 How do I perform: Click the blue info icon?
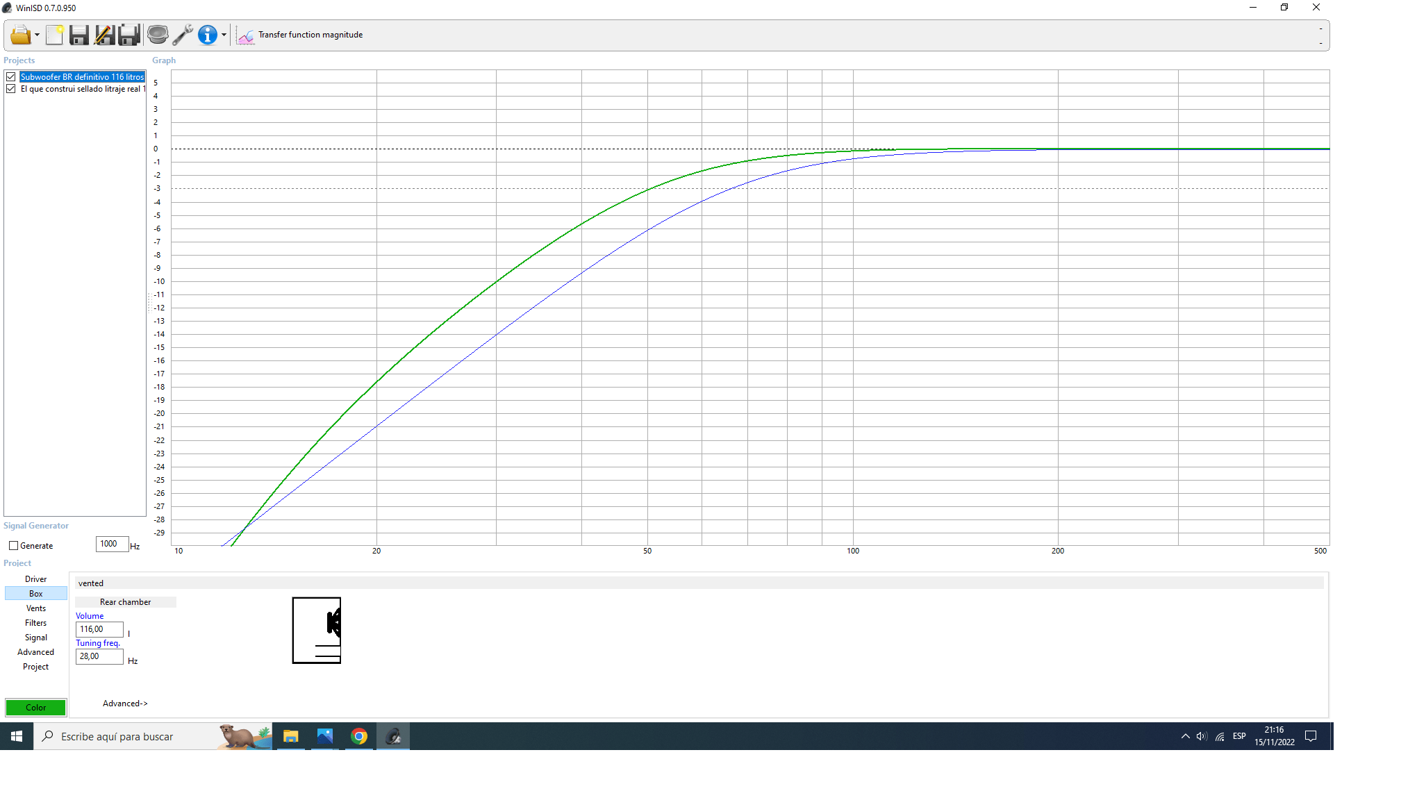207,35
